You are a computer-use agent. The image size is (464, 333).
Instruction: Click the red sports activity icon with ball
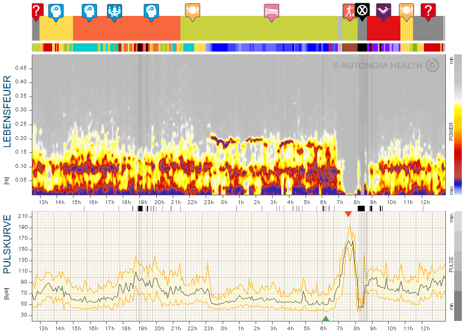(x=349, y=12)
